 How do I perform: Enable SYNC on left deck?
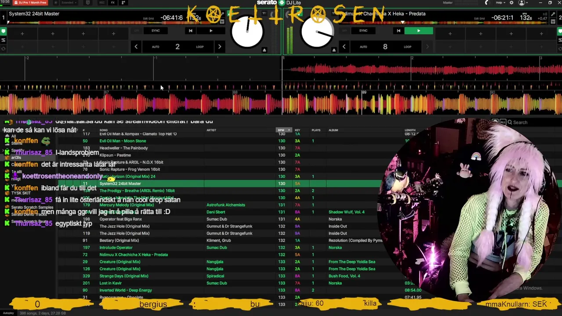[x=155, y=31]
